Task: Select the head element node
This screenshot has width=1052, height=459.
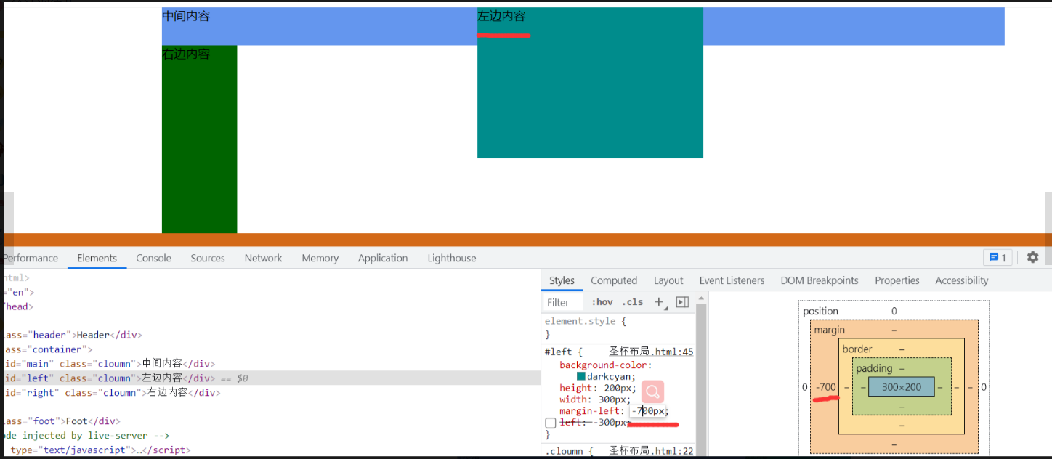Action: 18,306
